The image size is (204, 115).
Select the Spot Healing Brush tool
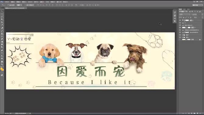coord(2,28)
